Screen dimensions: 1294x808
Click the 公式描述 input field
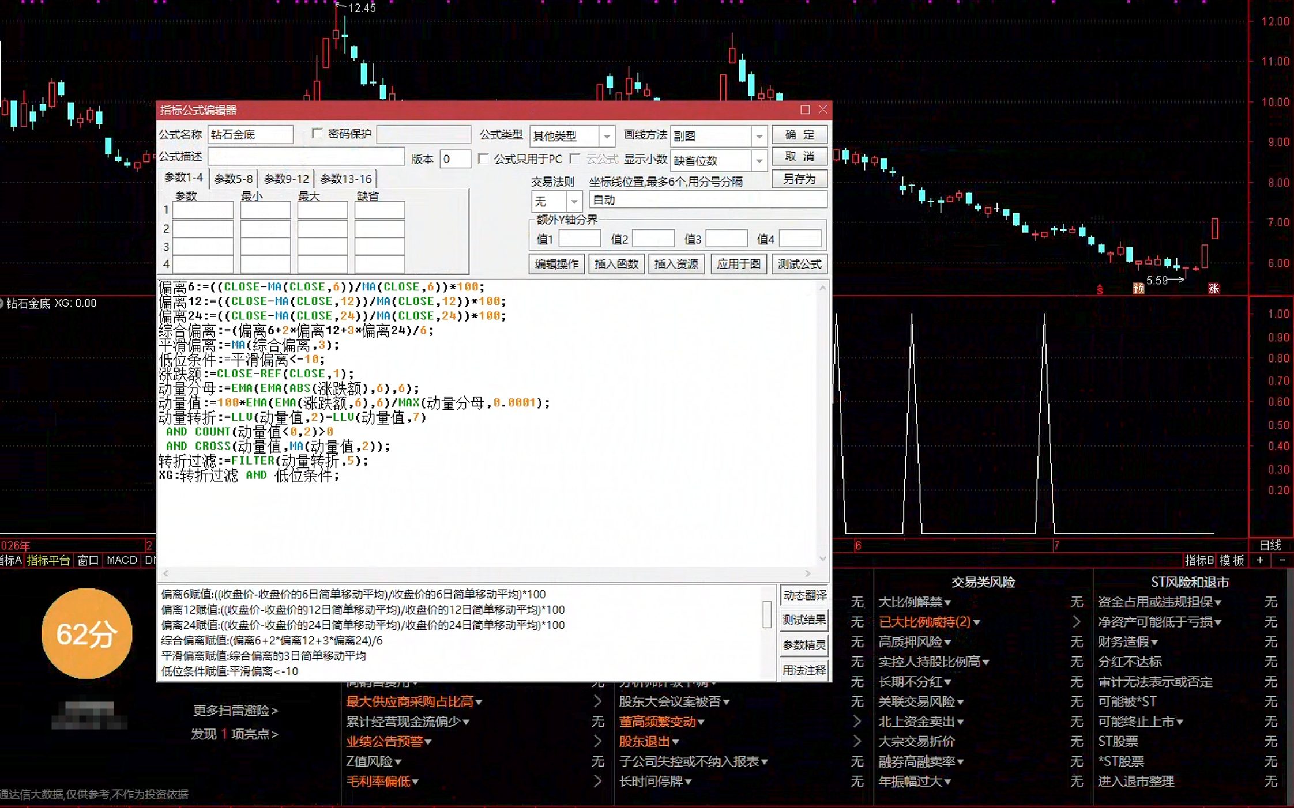point(306,157)
